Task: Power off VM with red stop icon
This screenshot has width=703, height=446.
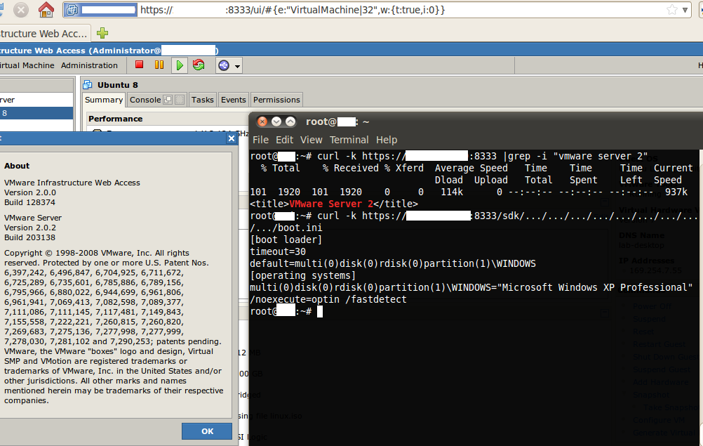Action: (x=140, y=65)
